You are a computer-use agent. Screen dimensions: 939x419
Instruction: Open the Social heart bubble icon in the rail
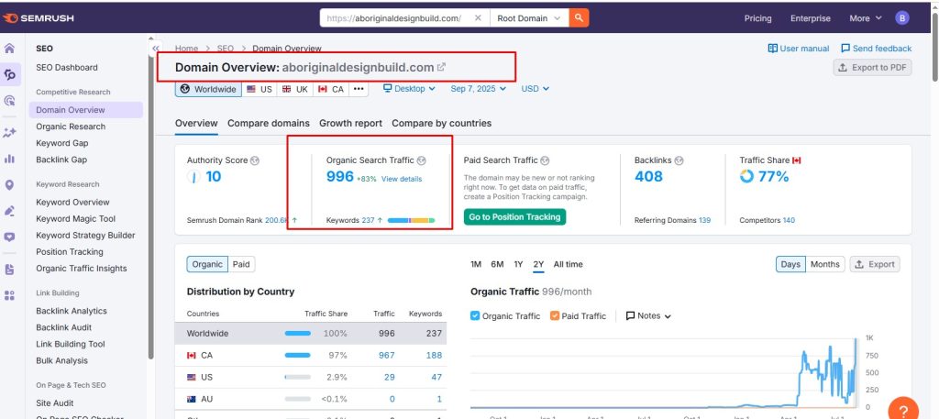tap(9, 237)
